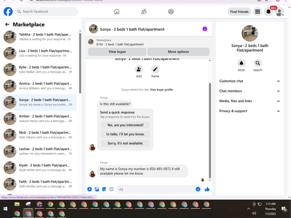291x218 pixels.
Task: Open the Friends icon in top navigation
Action: [144, 12]
